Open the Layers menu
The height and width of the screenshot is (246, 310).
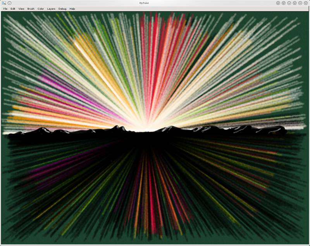51,9
